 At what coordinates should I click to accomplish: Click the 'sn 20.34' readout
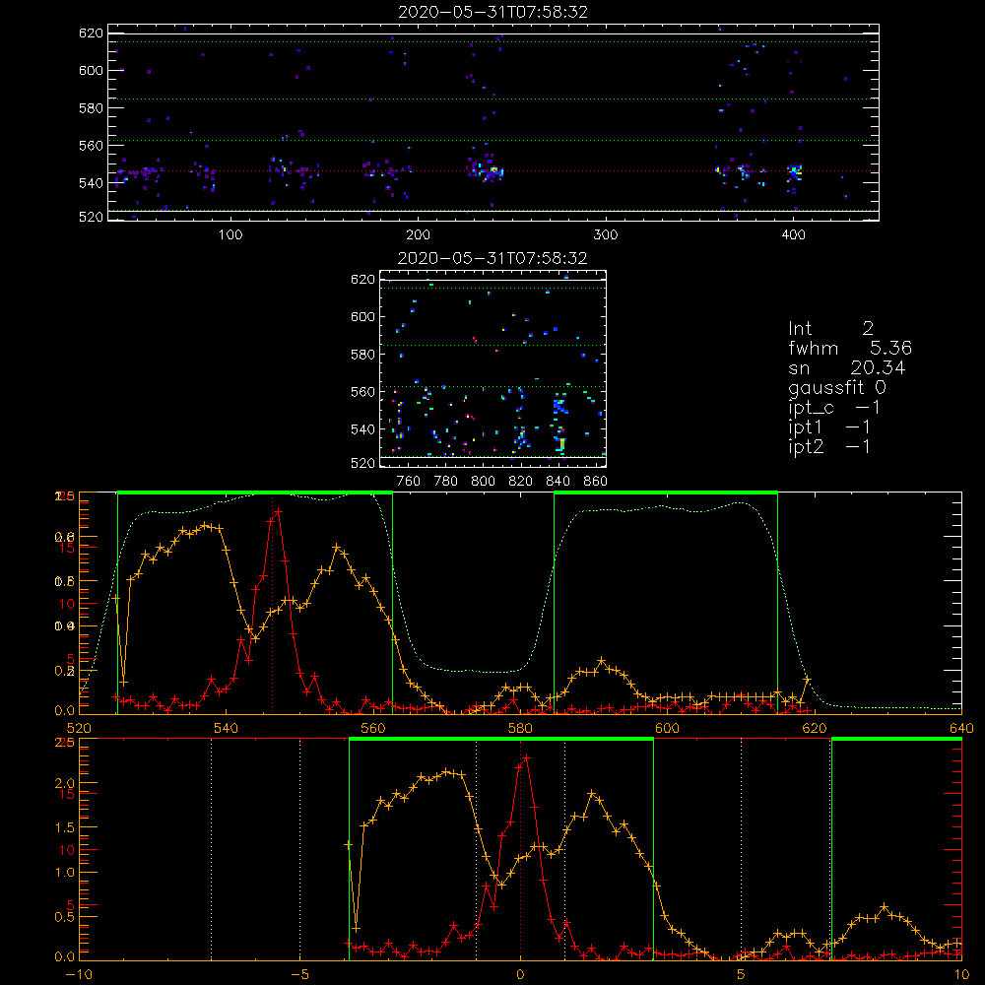846,367
